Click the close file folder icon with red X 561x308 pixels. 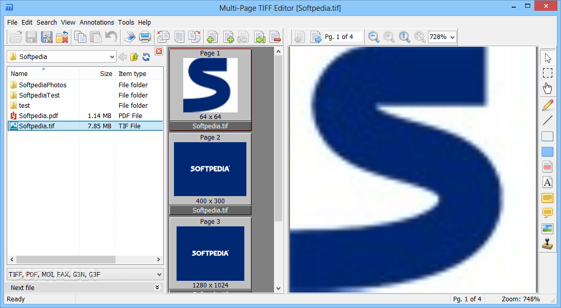62,37
